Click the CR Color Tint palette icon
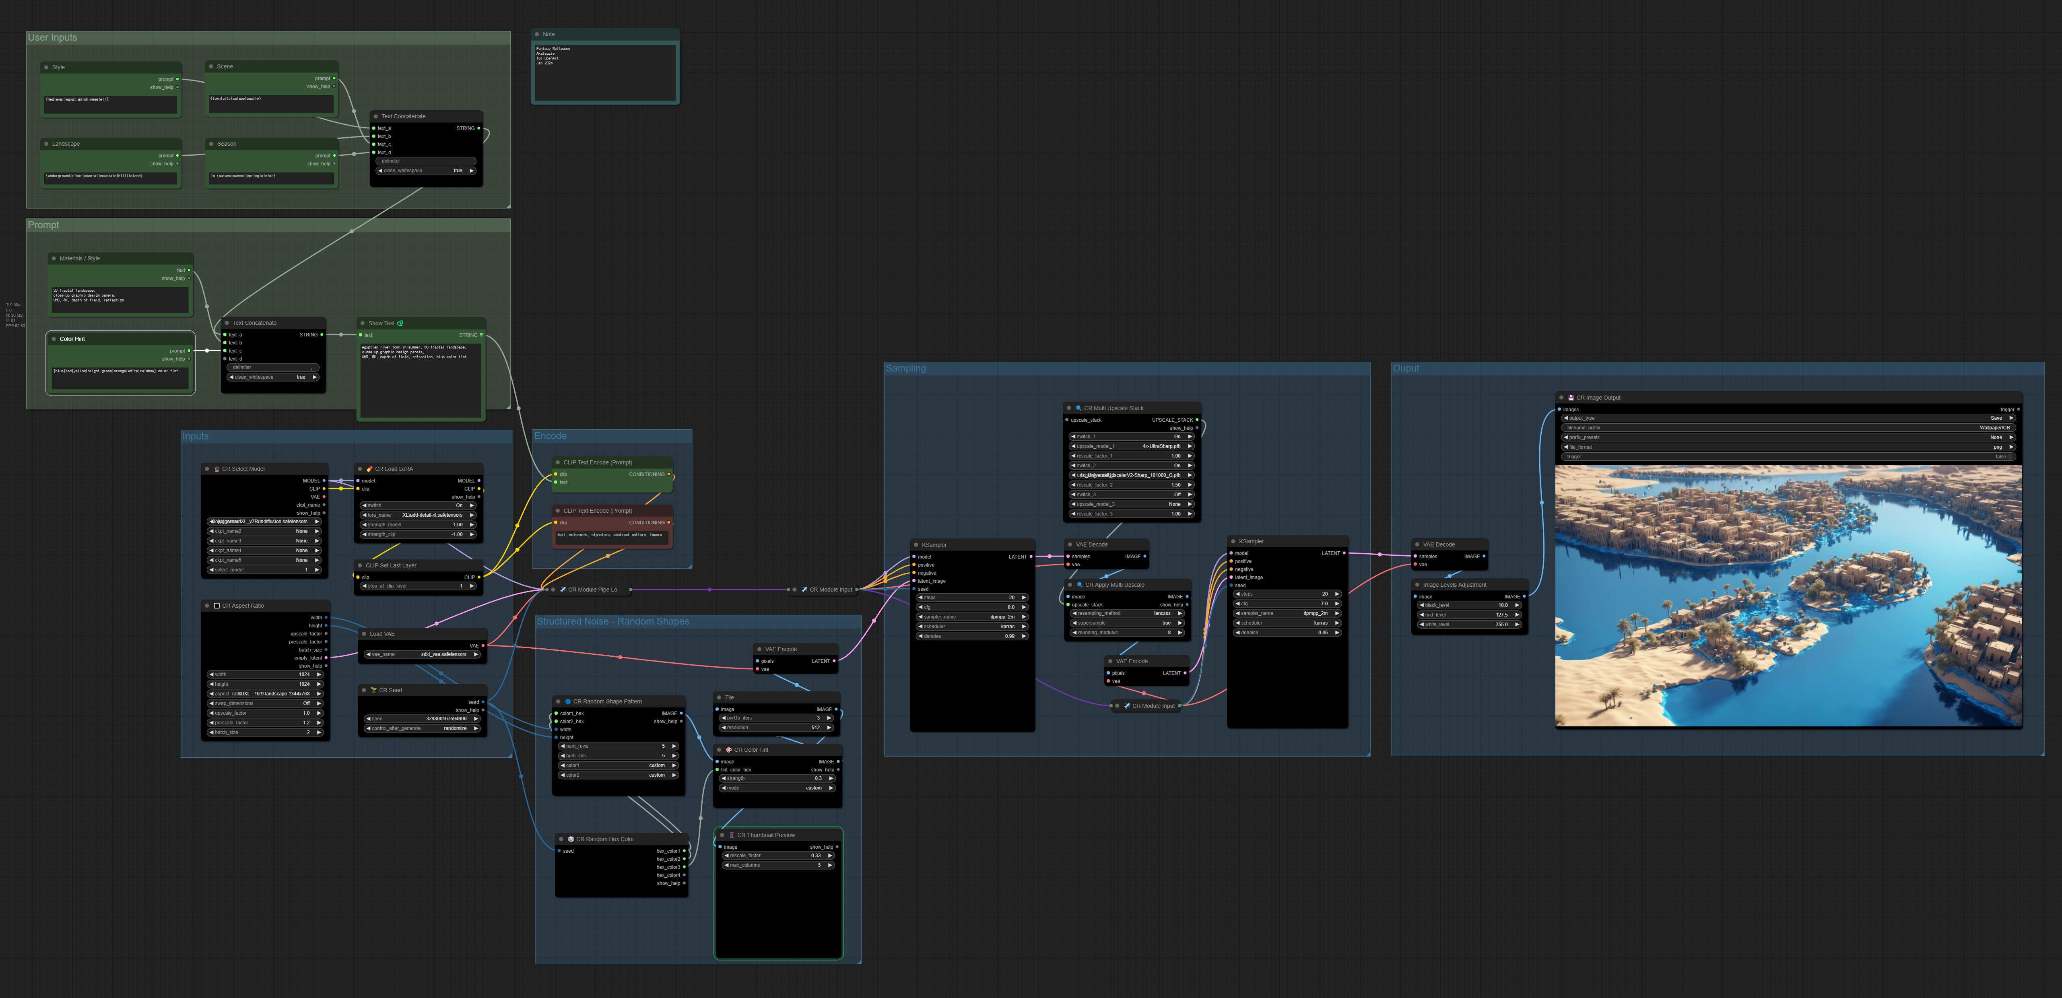This screenshot has height=998, width=2062. point(728,750)
